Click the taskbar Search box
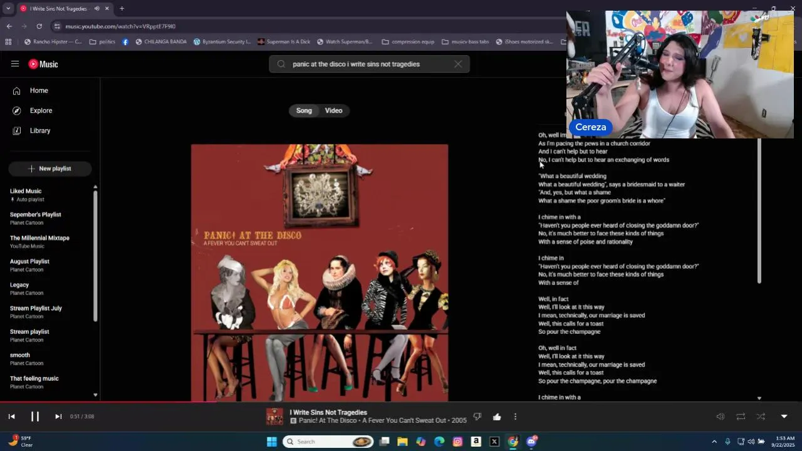 329,442
